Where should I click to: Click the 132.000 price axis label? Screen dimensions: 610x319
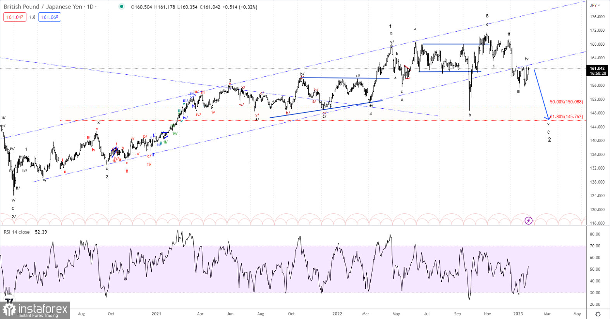point(597,168)
